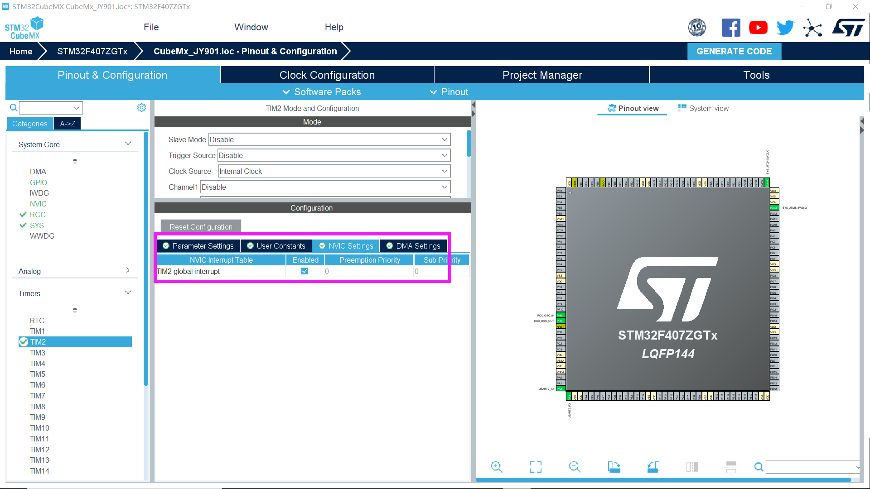Screen dimensions: 870x489
Task: Click the GENERATE CODE button
Action: tap(734, 51)
